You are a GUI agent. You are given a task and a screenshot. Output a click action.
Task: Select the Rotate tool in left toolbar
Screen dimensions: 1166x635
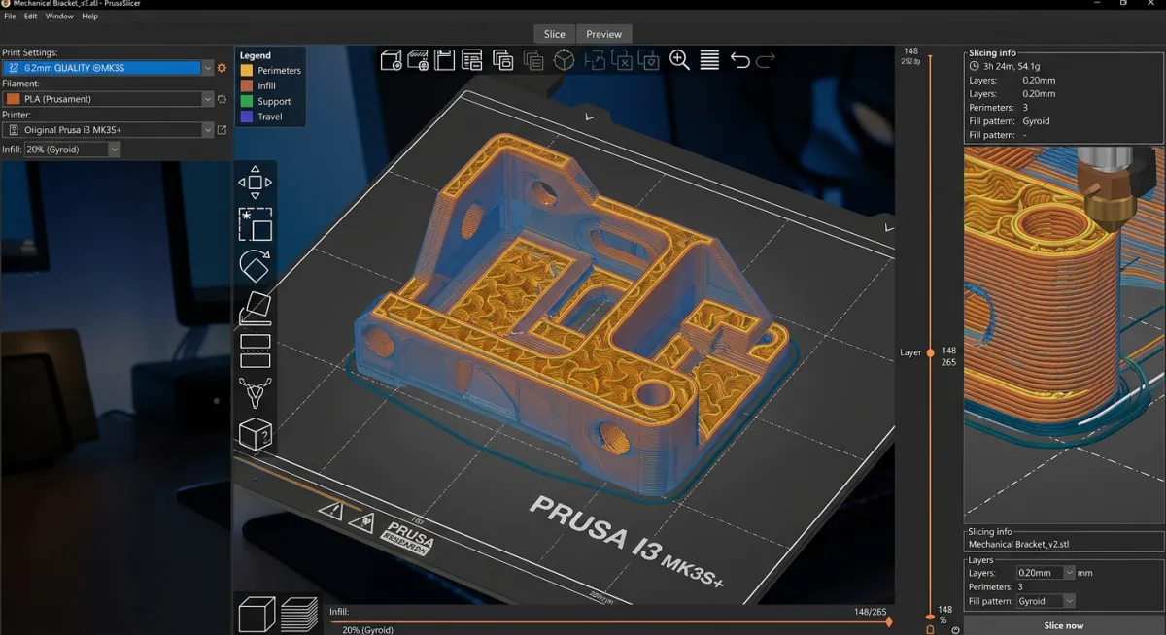click(x=255, y=266)
